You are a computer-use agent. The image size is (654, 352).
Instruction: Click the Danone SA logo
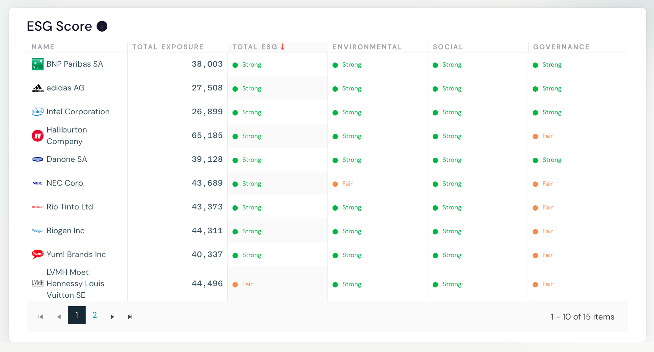[37, 159]
